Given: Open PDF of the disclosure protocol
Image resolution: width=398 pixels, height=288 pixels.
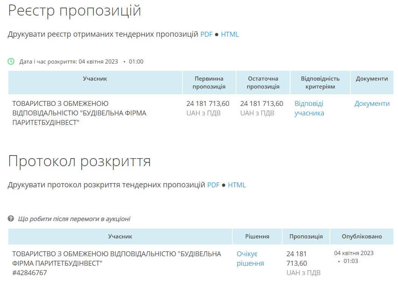Looking at the screenshot, I should tap(213, 185).
